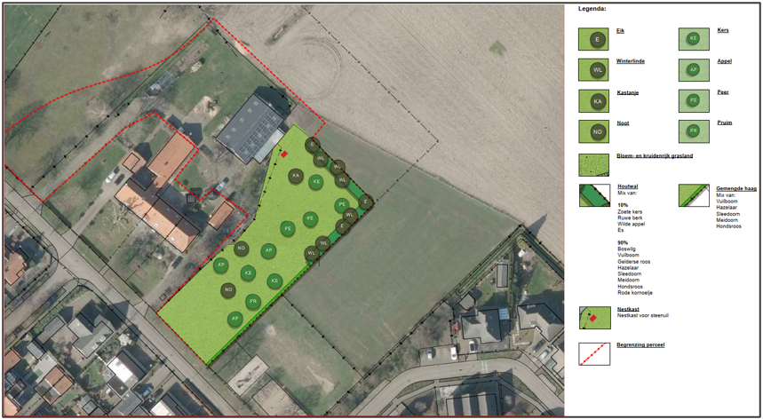
Task: Click the KA chestnut tree marker on map
Action: (296, 176)
